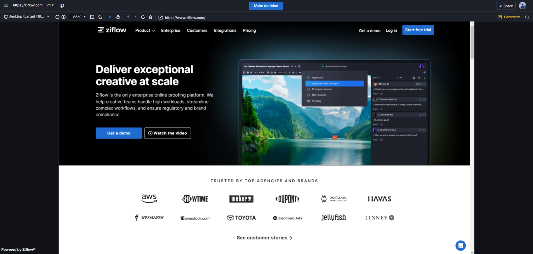Click the compare versions icon
The image size is (533, 254).
coord(62,6)
